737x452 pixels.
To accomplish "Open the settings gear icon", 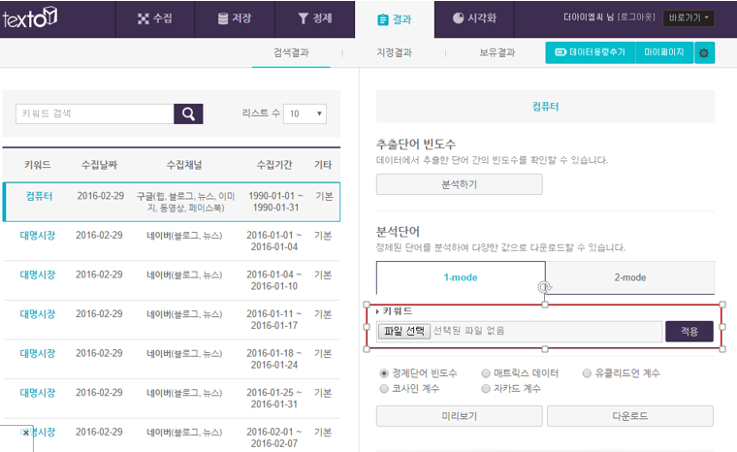I will [704, 52].
